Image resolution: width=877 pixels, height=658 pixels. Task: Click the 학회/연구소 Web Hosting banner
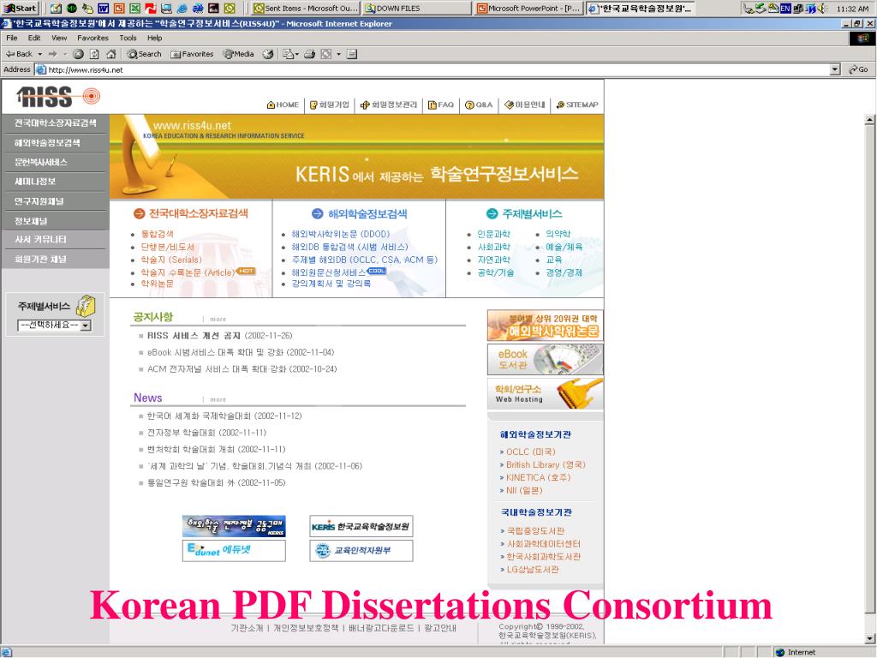[546, 394]
